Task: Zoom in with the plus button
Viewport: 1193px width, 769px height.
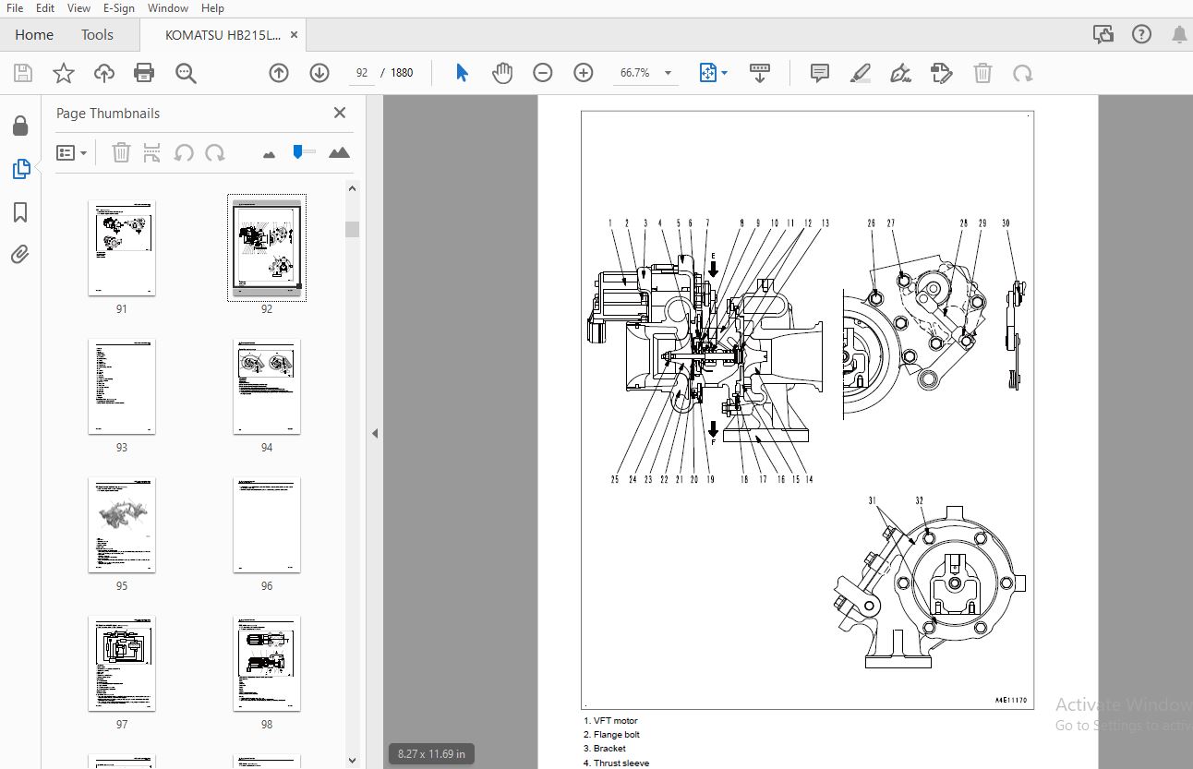Action: tap(584, 73)
